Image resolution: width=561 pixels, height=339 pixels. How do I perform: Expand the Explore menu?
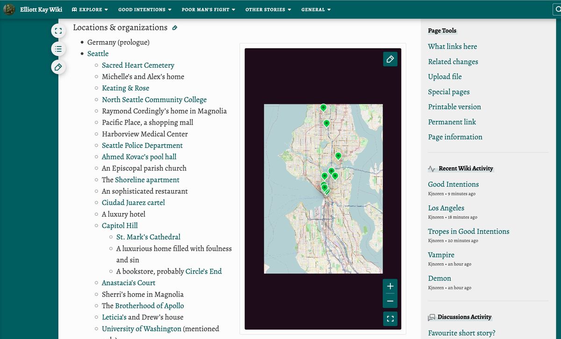(x=90, y=9)
